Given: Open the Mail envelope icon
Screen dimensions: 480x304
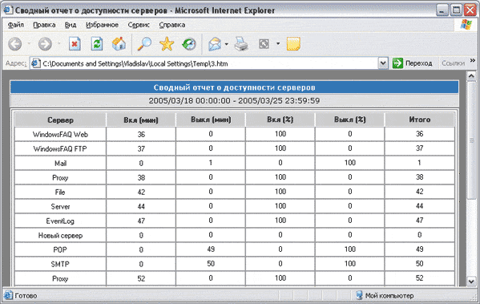Looking at the screenshot, I should tap(215, 44).
